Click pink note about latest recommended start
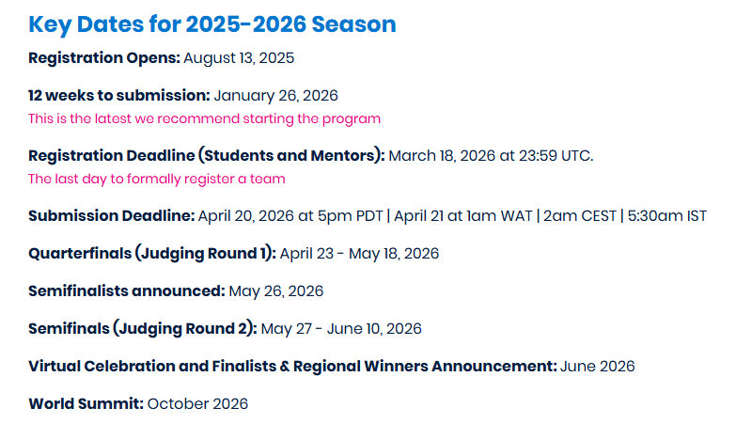Image resolution: width=736 pixels, height=424 pixels. coord(204,118)
